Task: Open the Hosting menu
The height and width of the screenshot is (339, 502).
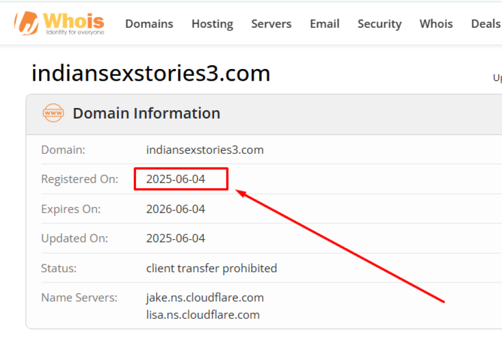Action: [212, 24]
